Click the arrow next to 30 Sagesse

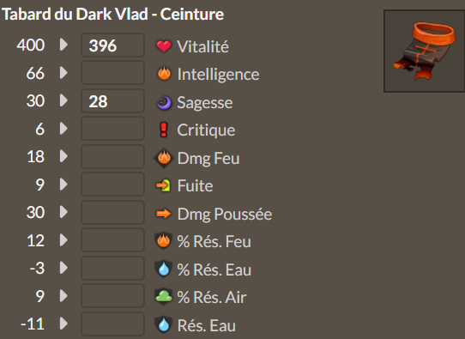tap(63, 100)
